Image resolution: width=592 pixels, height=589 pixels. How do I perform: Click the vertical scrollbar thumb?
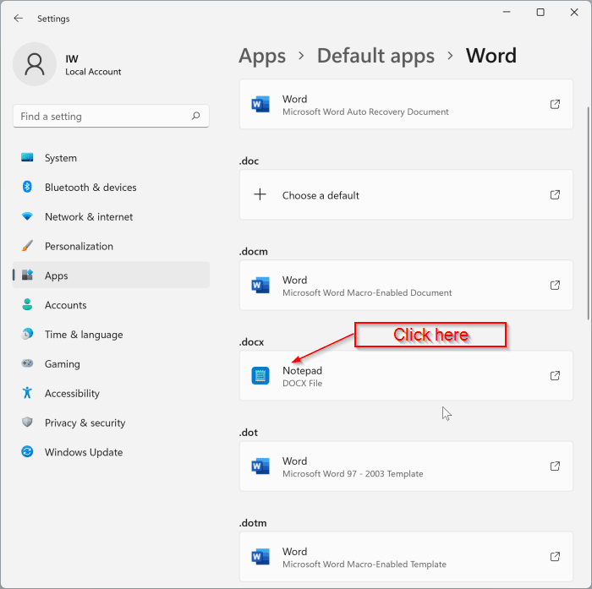(x=589, y=213)
